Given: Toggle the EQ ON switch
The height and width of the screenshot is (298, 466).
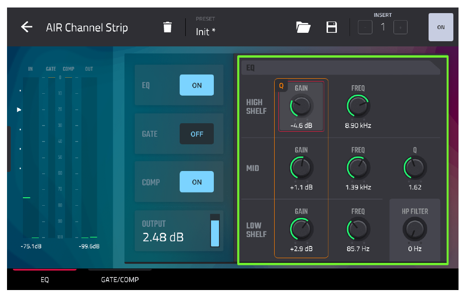Looking at the screenshot, I should (x=197, y=85).
